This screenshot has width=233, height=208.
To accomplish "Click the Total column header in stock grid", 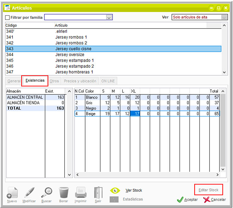I will [x=214, y=91].
